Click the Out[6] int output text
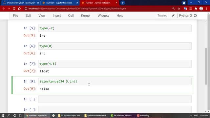210x118 pixels. [x=42, y=53]
